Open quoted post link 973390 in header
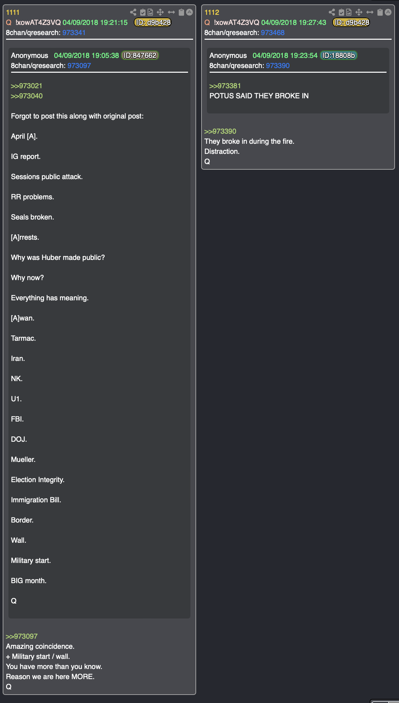This screenshot has height=703, width=399. pos(278,66)
